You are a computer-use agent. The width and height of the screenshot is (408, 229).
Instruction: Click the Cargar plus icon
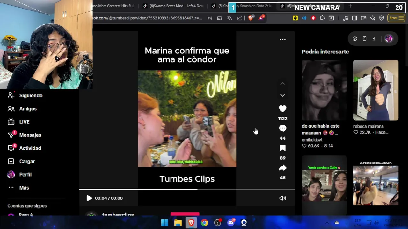(11, 162)
